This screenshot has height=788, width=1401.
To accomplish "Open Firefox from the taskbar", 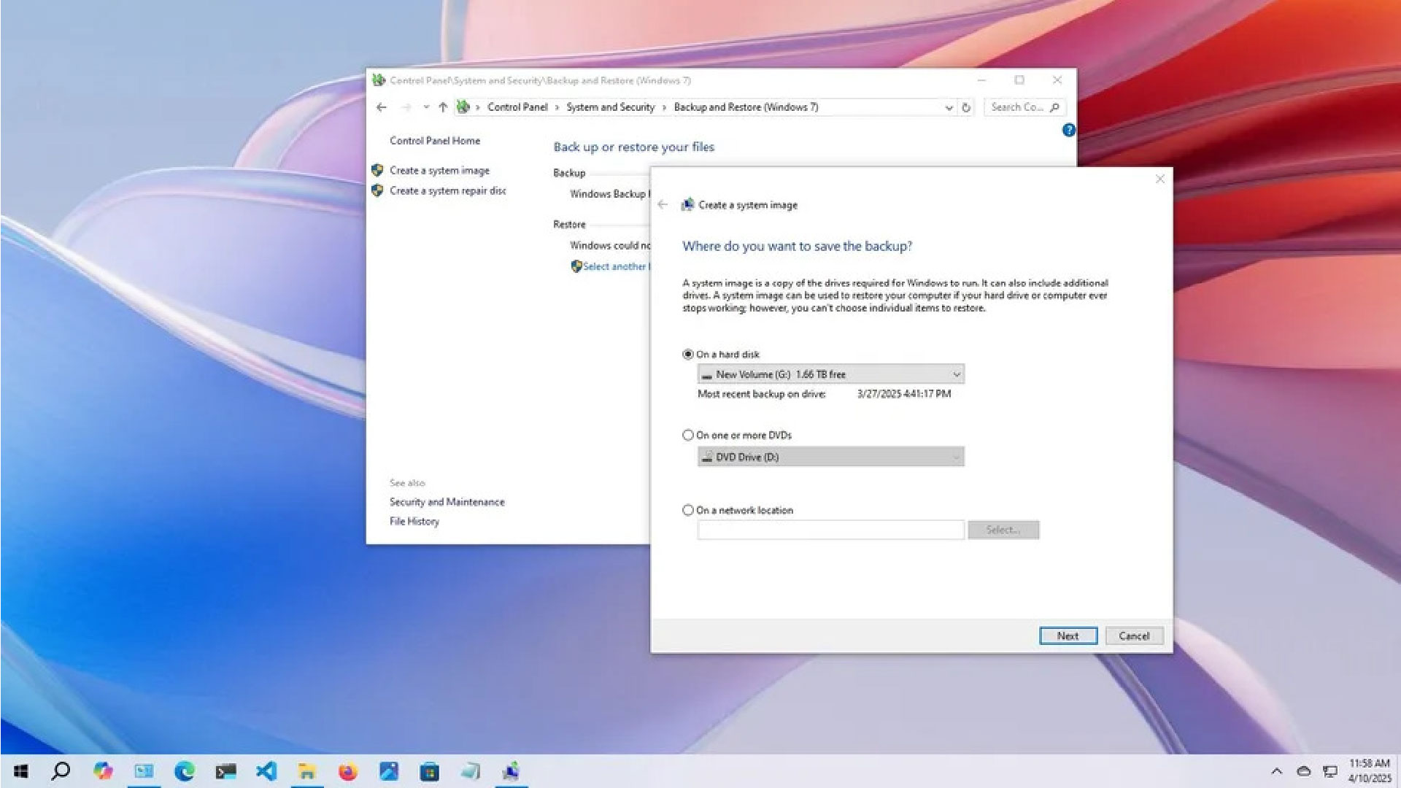I will [348, 771].
